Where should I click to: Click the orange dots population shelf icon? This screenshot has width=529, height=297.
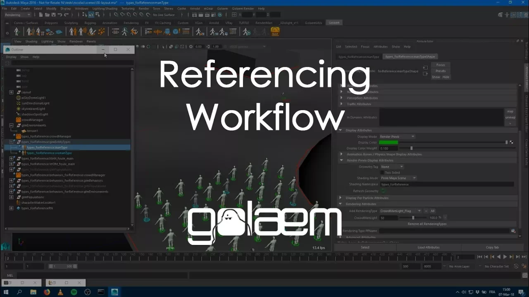101,31
